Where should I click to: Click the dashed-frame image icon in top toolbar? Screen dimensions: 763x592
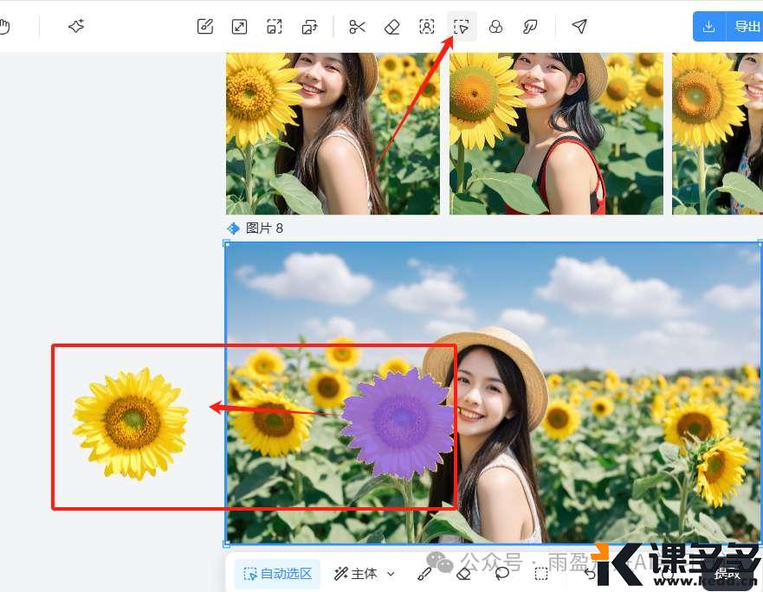275,27
